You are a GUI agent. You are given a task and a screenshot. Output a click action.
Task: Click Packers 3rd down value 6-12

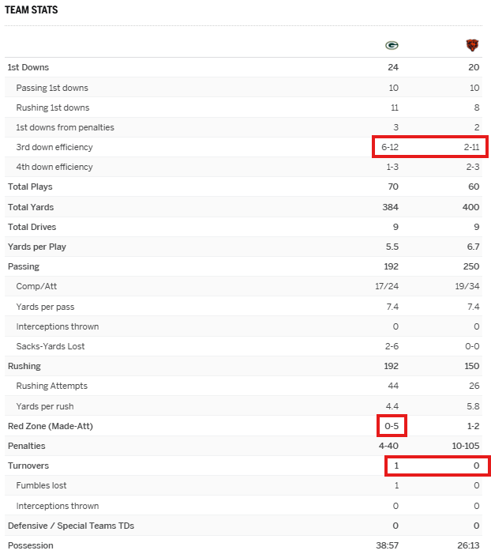(x=392, y=147)
